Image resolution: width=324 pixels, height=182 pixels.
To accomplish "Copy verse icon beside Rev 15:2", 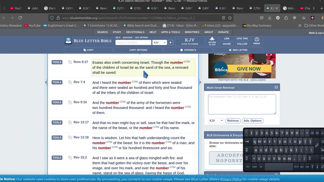I will pyautogui.click(x=70, y=157).
